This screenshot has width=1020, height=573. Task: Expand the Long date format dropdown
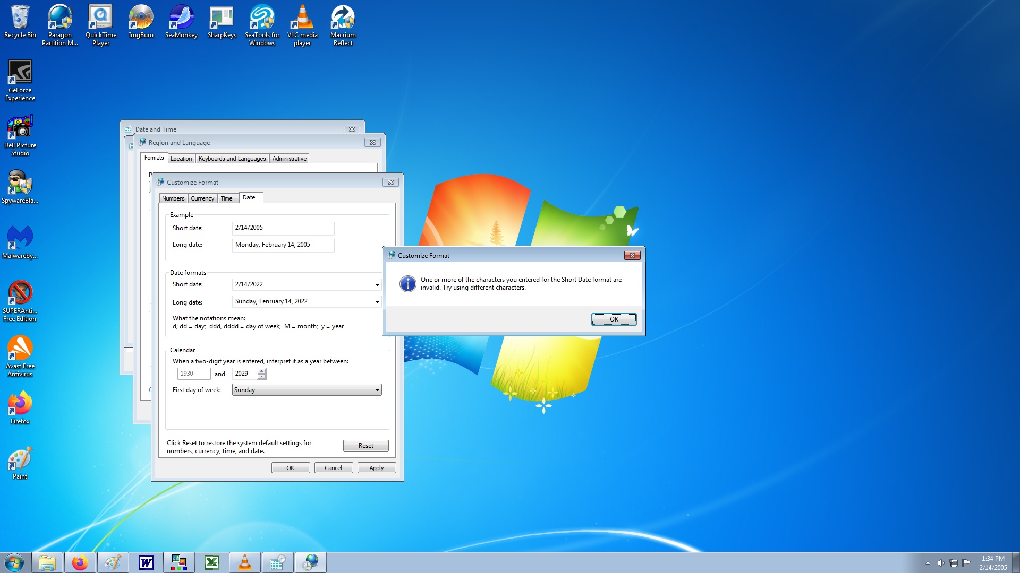pos(377,302)
